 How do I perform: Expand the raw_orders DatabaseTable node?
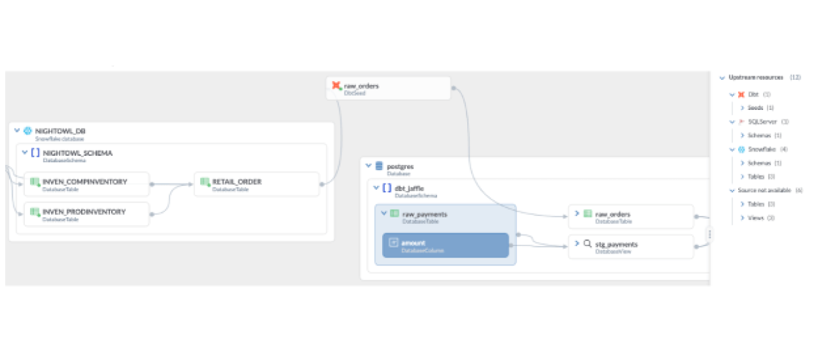point(577,213)
